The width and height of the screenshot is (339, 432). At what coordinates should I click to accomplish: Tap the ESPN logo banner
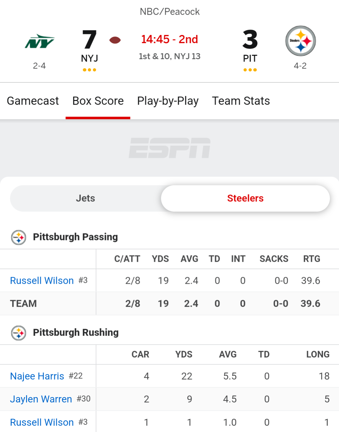(170, 148)
